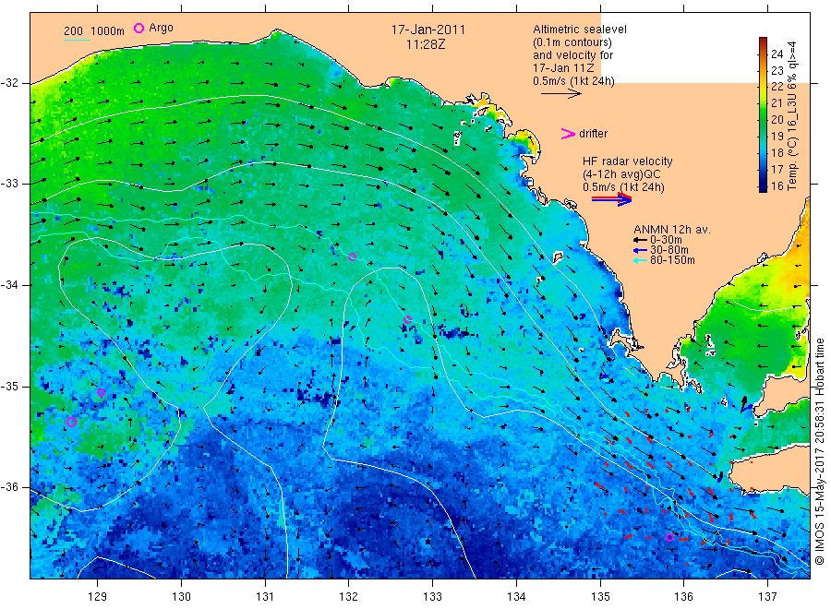Click the IMOS copyright timestamp text
This screenshot has height=609, width=831.
[x=819, y=451]
